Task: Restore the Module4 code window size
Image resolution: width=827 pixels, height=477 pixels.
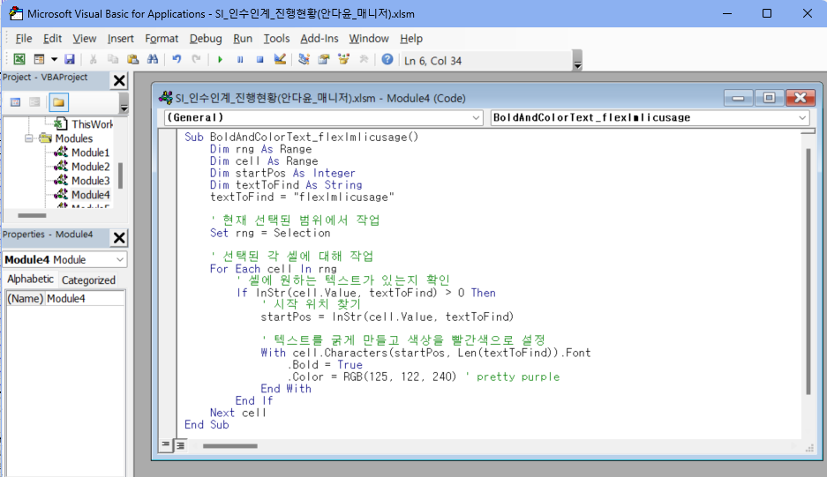Action: [x=769, y=98]
